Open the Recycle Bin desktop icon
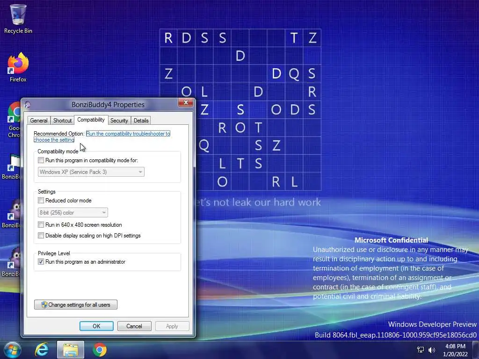This screenshot has width=479, height=359. point(18,18)
